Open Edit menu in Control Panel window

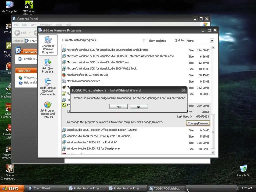(24, 25)
